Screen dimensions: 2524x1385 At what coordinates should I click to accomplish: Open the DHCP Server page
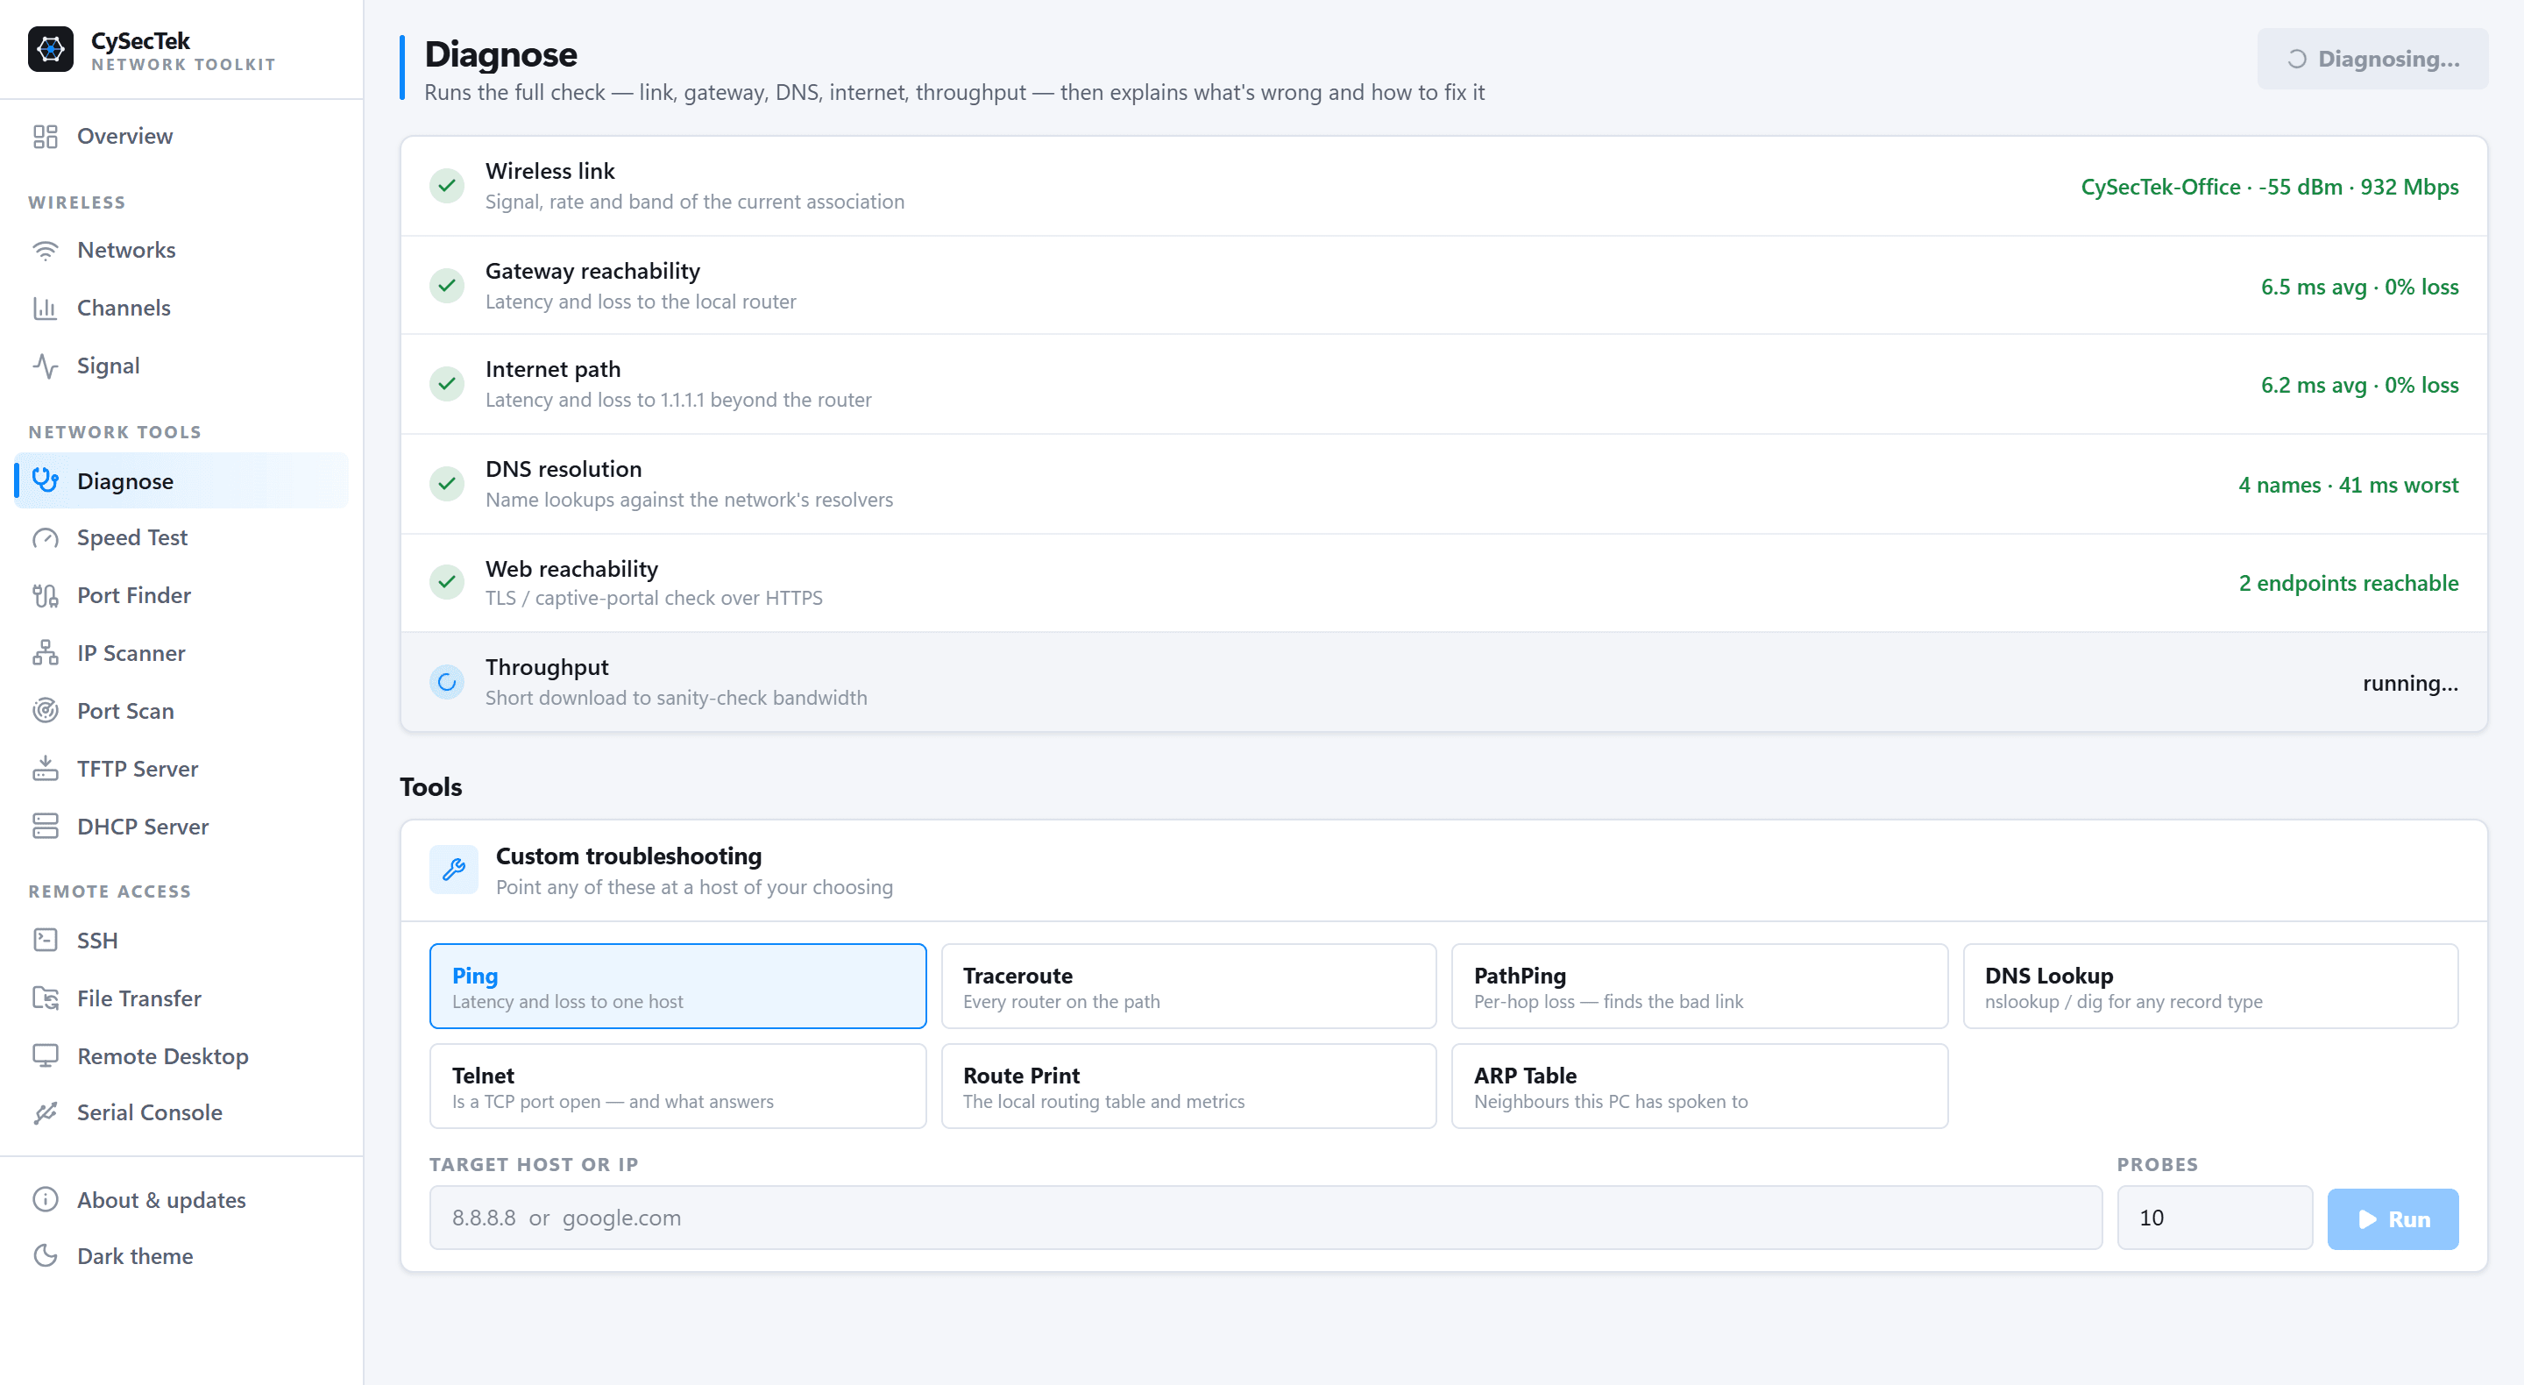pyautogui.click(x=181, y=827)
